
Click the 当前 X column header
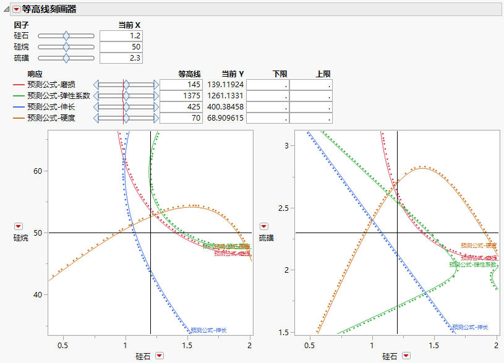pos(129,25)
